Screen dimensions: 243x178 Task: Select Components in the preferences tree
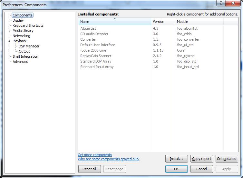point(22,15)
